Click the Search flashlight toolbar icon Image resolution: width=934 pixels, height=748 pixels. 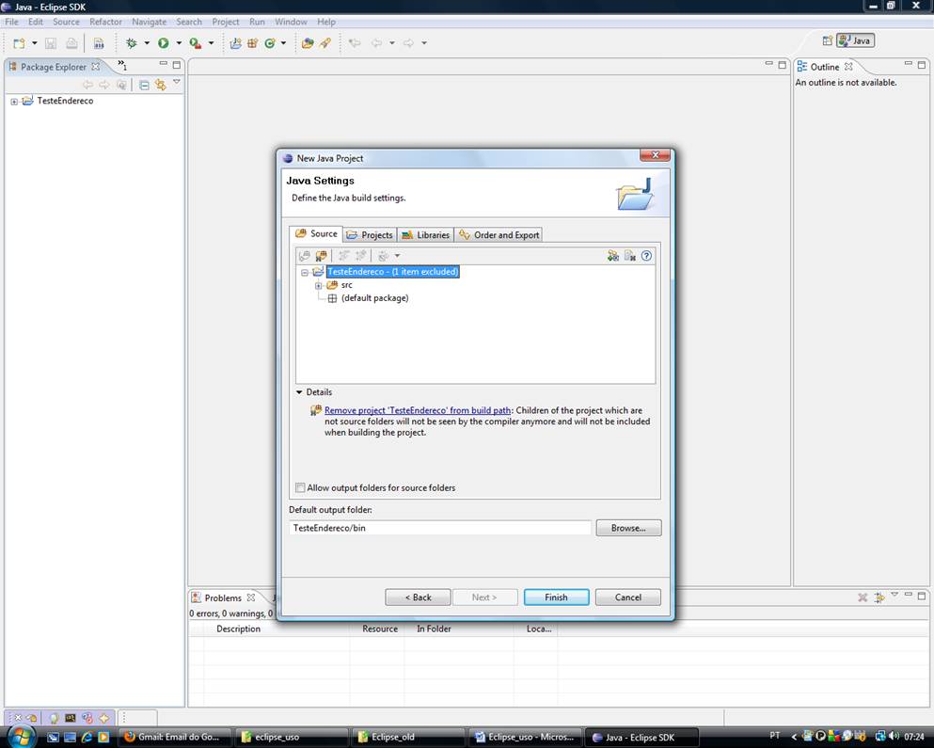coord(325,43)
